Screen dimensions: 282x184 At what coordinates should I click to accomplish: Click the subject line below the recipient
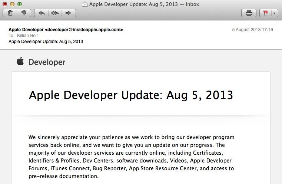coord(46,42)
